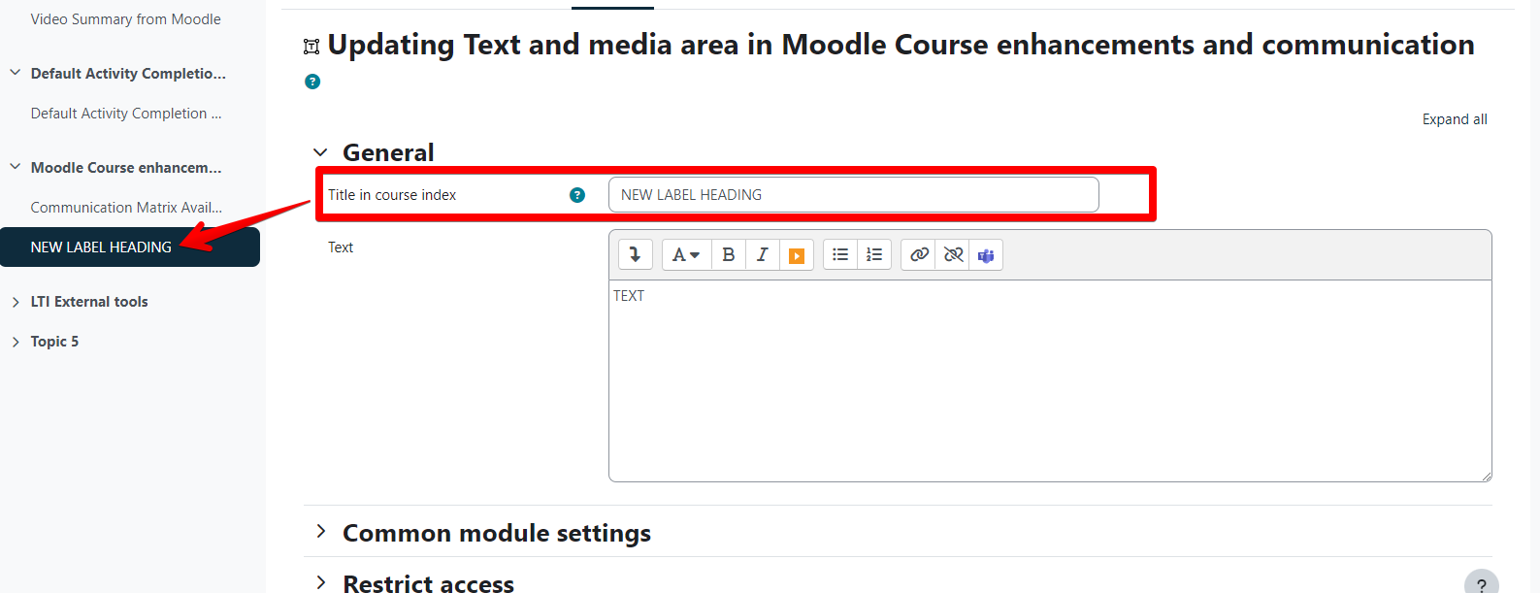Open Video Summary from Moodle item
Screen dimensions: 1540x593
125,19
